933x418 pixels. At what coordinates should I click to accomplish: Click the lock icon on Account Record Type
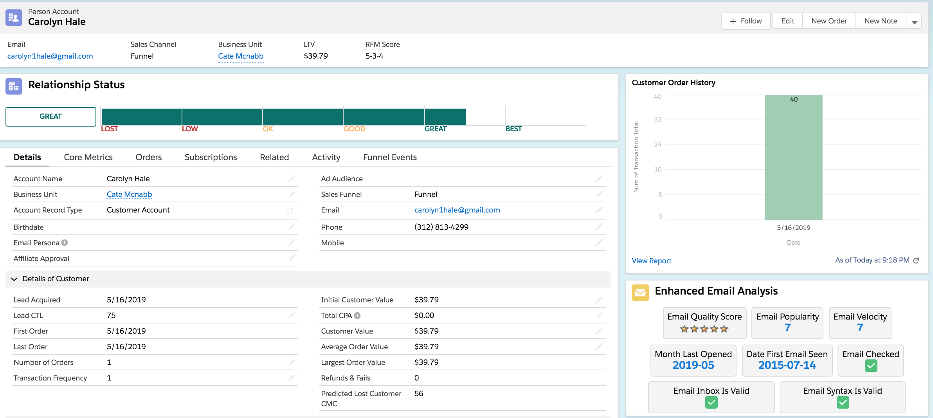coord(291,211)
